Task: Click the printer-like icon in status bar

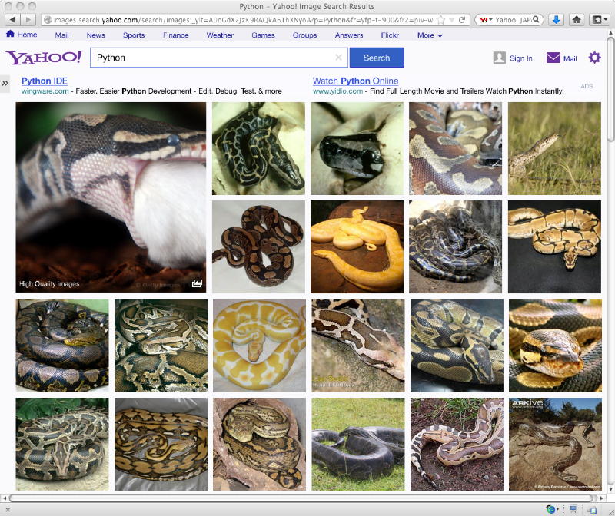Action: (592, 509)
